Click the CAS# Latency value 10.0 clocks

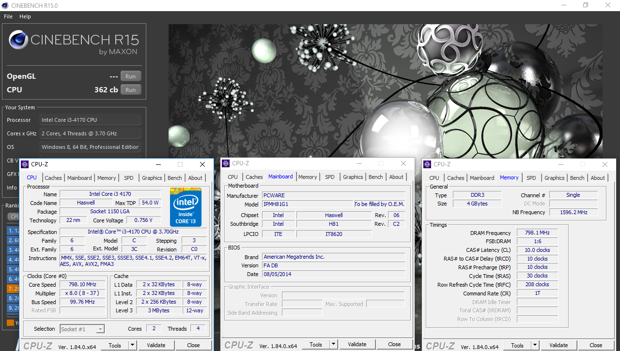[537, 250]
